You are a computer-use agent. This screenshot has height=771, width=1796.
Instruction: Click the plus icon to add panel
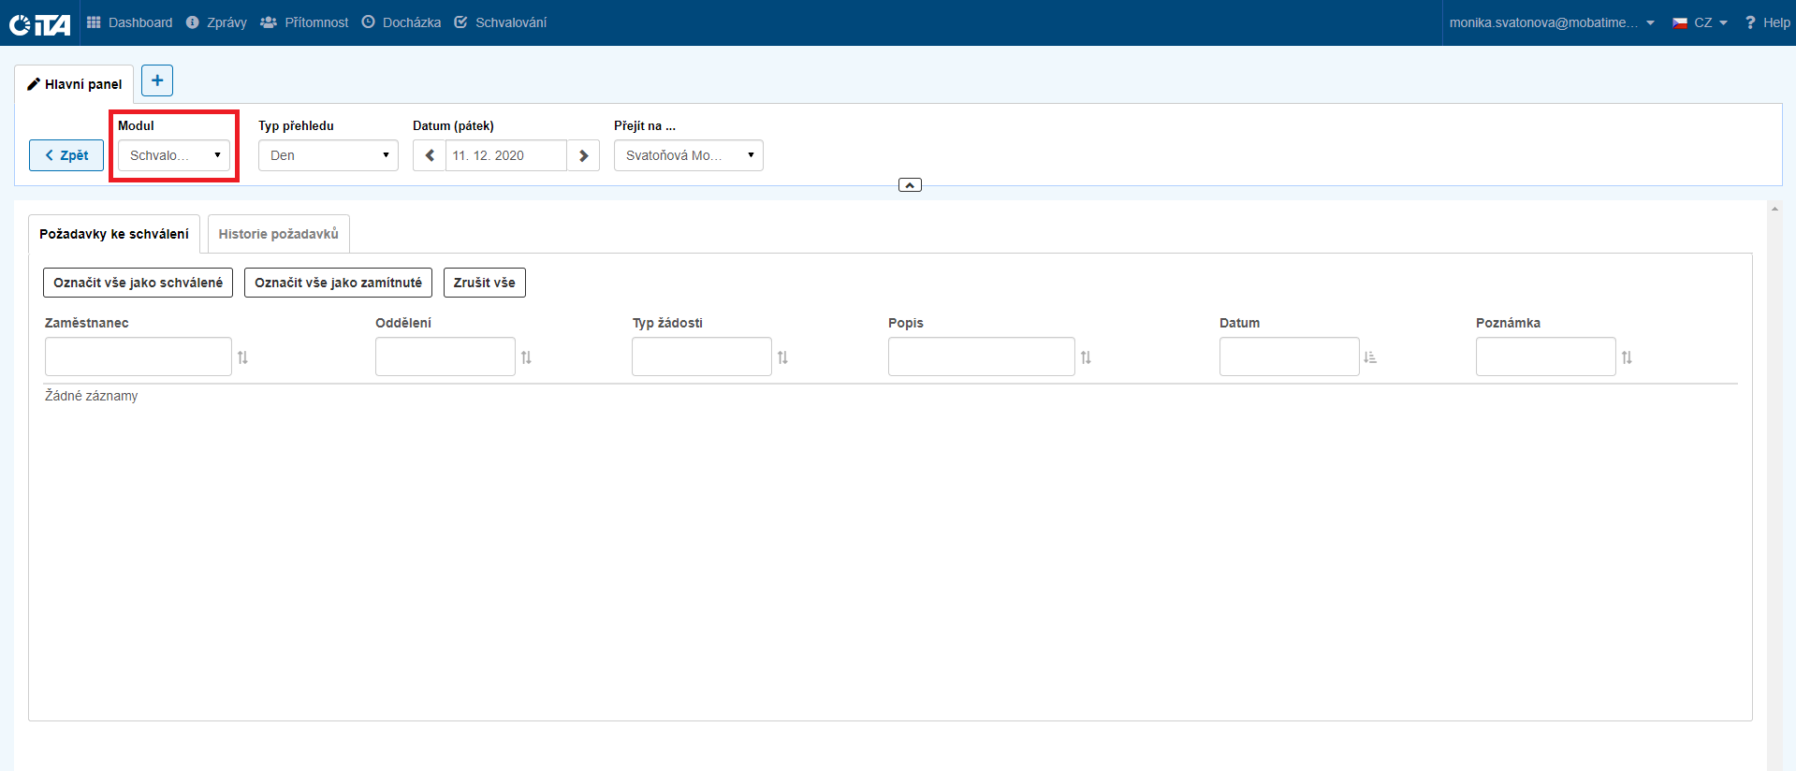coord(157,80)
